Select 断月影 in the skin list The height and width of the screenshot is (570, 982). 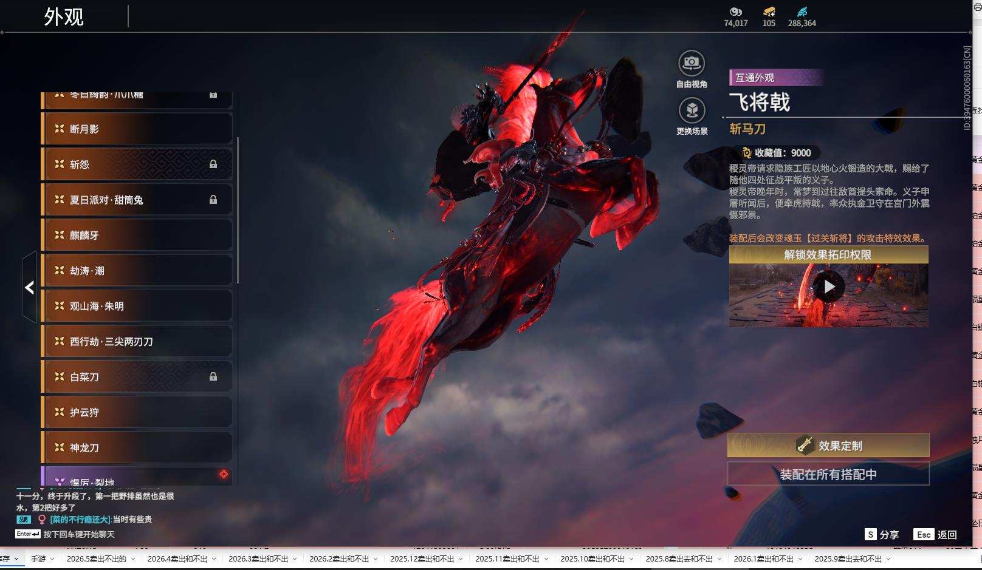point(137,129)
